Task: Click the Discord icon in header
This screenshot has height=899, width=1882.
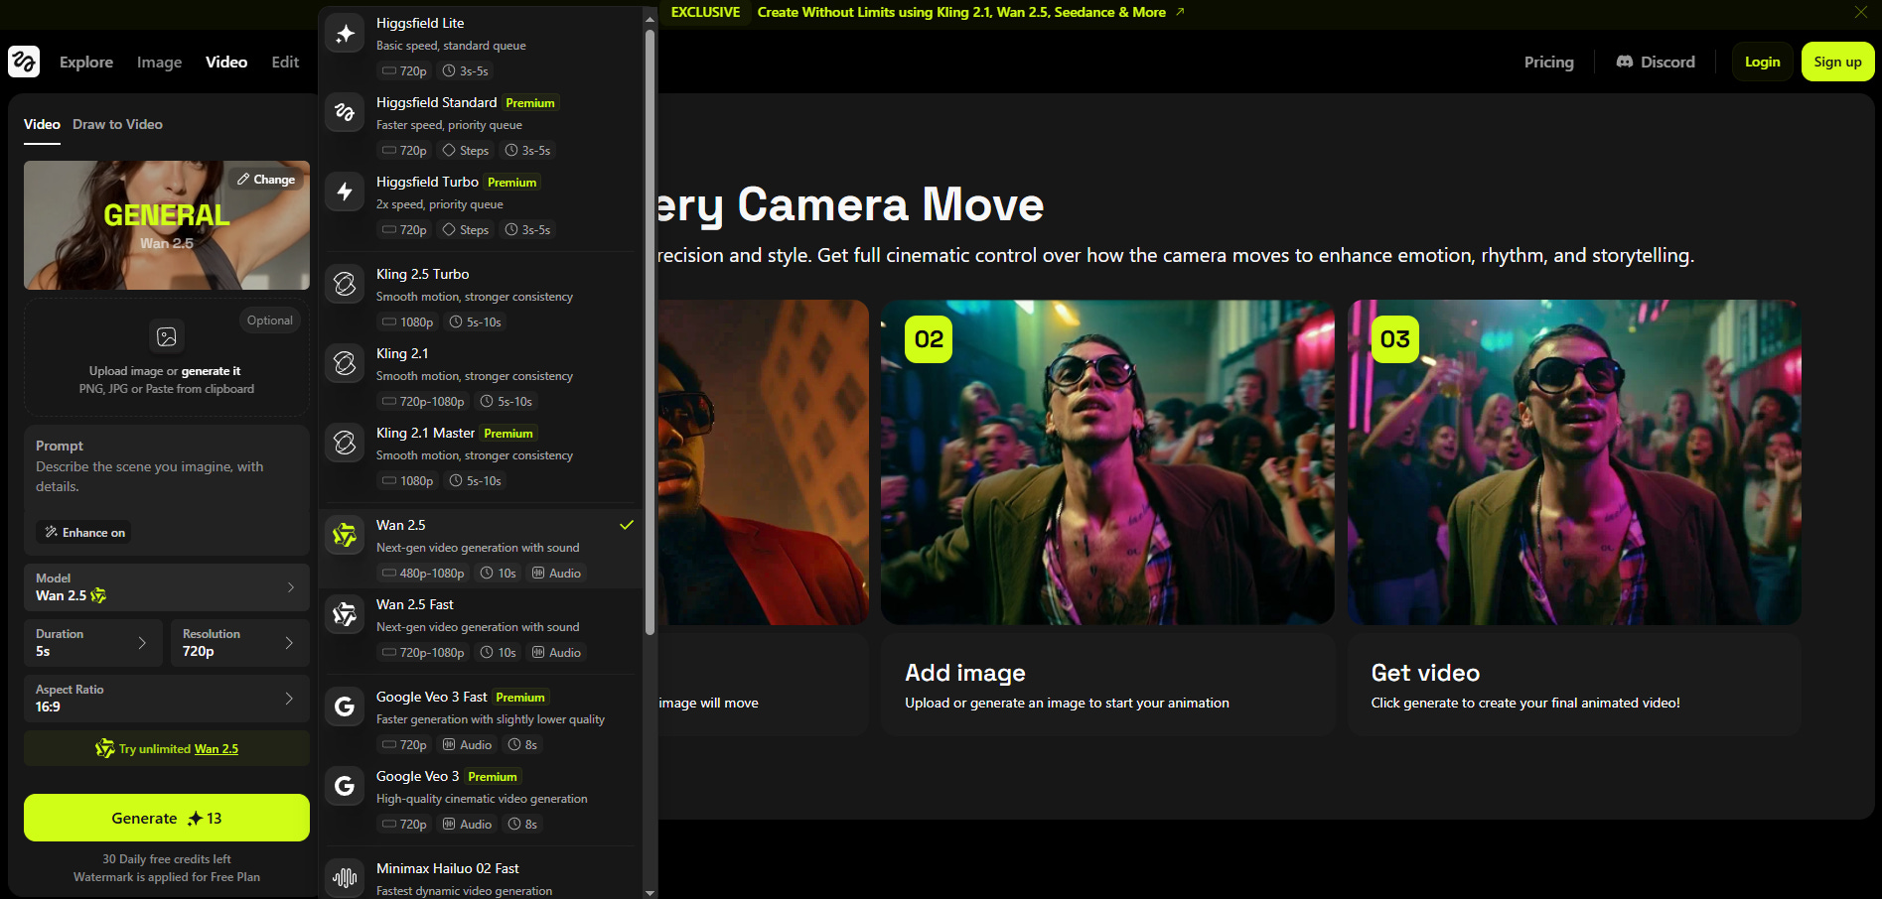Action: click(1625, 62)
